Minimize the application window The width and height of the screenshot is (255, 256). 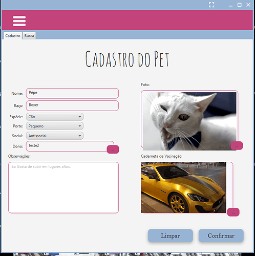coord(230,5)
